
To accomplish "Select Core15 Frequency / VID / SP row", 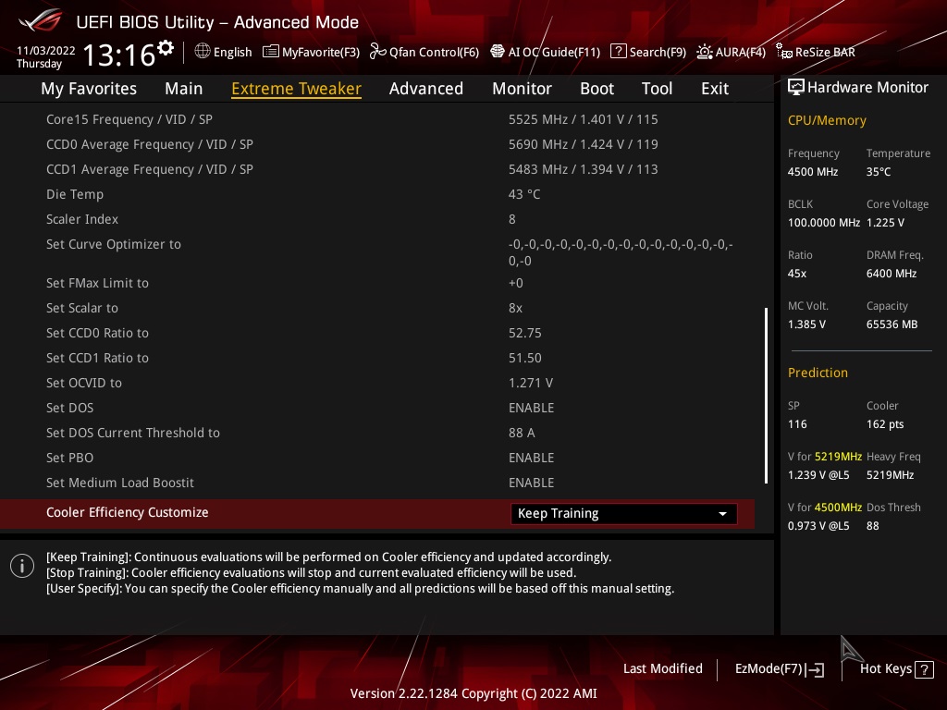I will (377, 119).
